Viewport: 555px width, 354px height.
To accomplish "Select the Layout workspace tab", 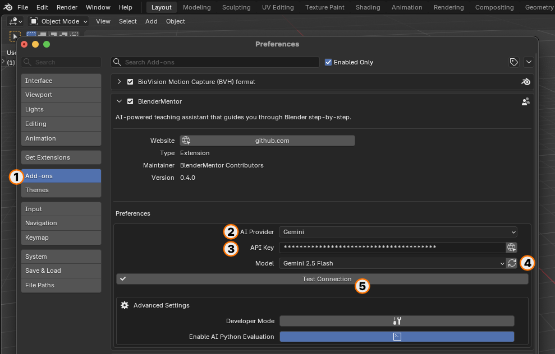I will 162,7.
